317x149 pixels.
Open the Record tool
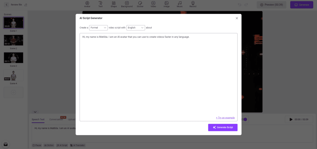[193, 4]
